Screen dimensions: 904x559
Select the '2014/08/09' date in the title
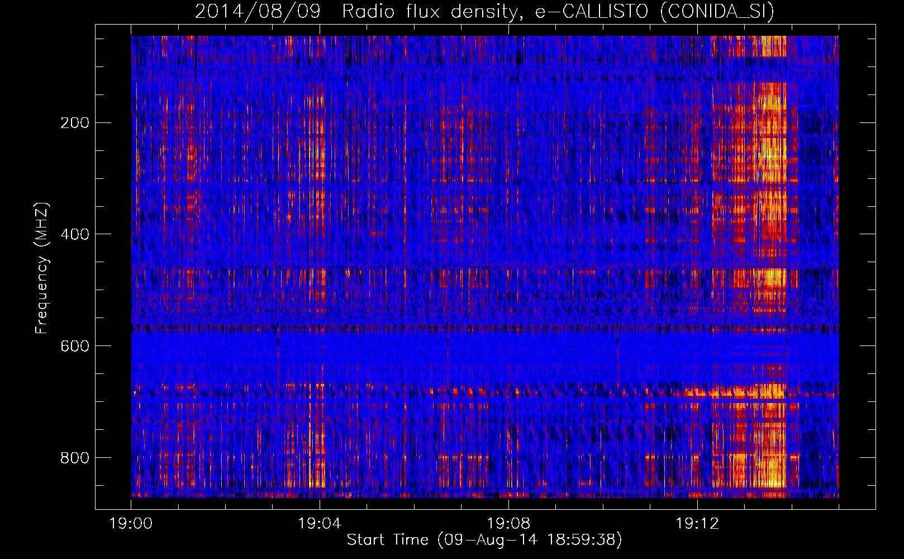pos(258,11)
